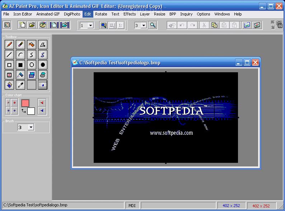Open the Effects menu

pyautogui.click(x=130, y=14)
